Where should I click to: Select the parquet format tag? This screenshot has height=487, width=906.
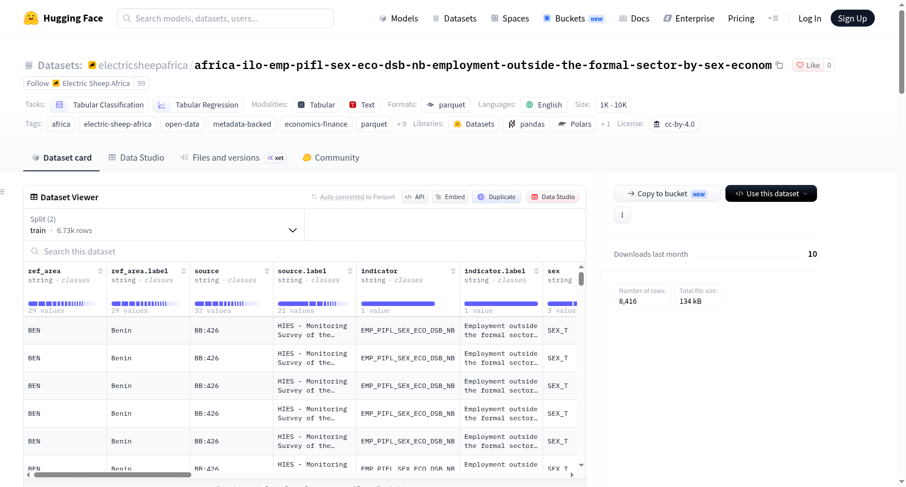point(446,105)
